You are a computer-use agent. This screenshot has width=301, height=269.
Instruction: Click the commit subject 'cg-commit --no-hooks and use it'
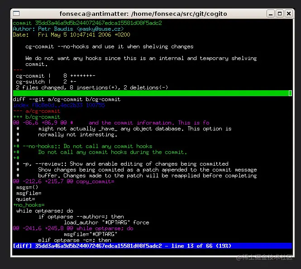click(x=110, y=46)
